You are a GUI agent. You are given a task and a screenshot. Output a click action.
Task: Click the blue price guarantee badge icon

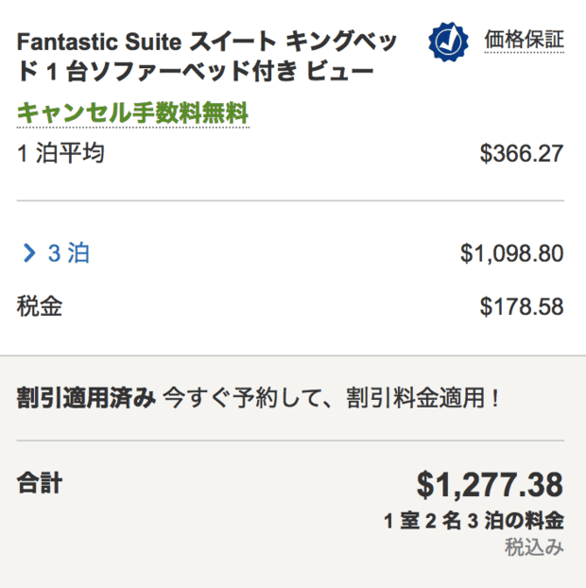click(x=448, y=42)
